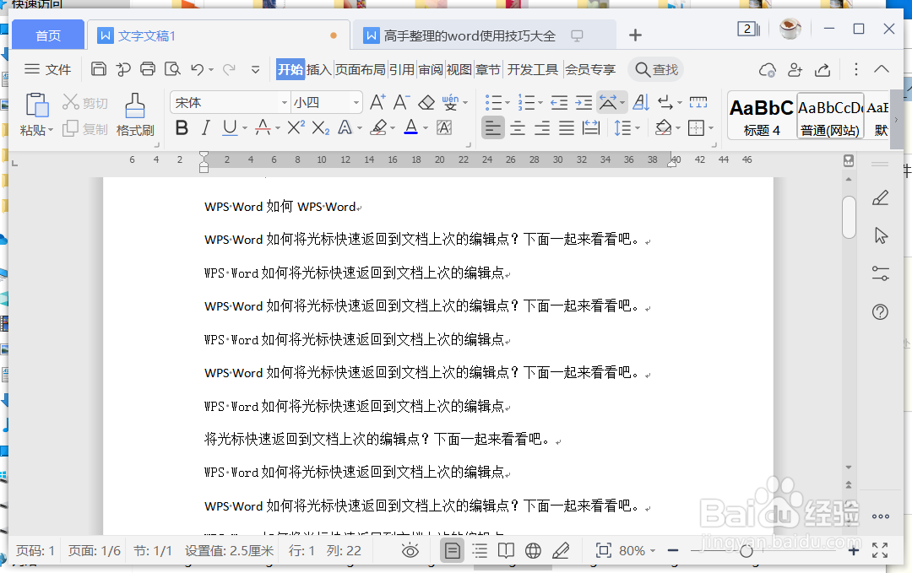Open the 首页 home tab
Viewport: 912px width, 573px height.
pos(47,35)
